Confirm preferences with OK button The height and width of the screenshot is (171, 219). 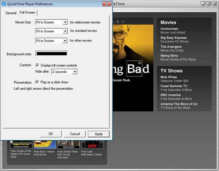[x=51, y=134]
